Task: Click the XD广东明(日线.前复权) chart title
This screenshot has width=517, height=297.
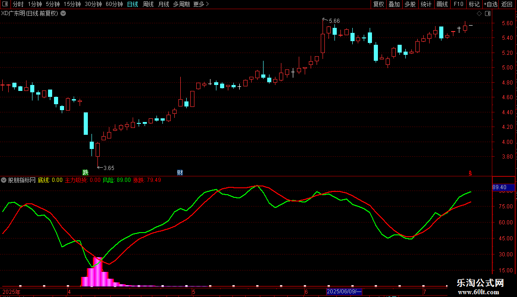Action: tap(30, 14)
